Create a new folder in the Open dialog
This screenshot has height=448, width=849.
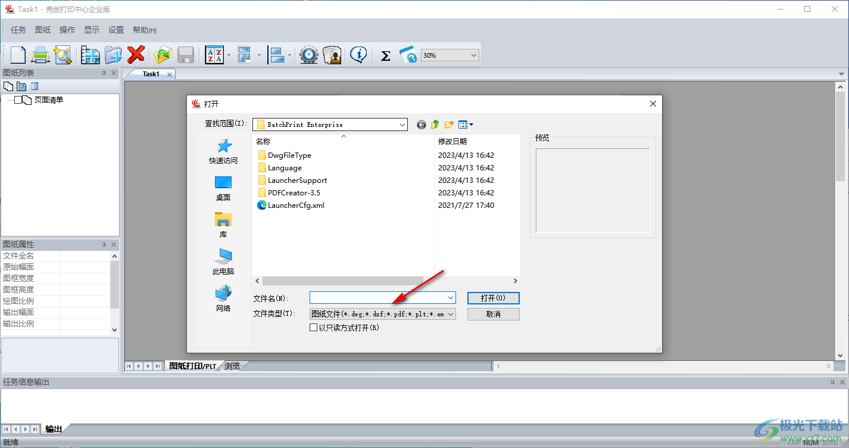tap(449, 125)
